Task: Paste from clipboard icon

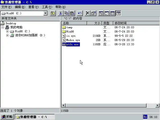Action: pos(72,13)
